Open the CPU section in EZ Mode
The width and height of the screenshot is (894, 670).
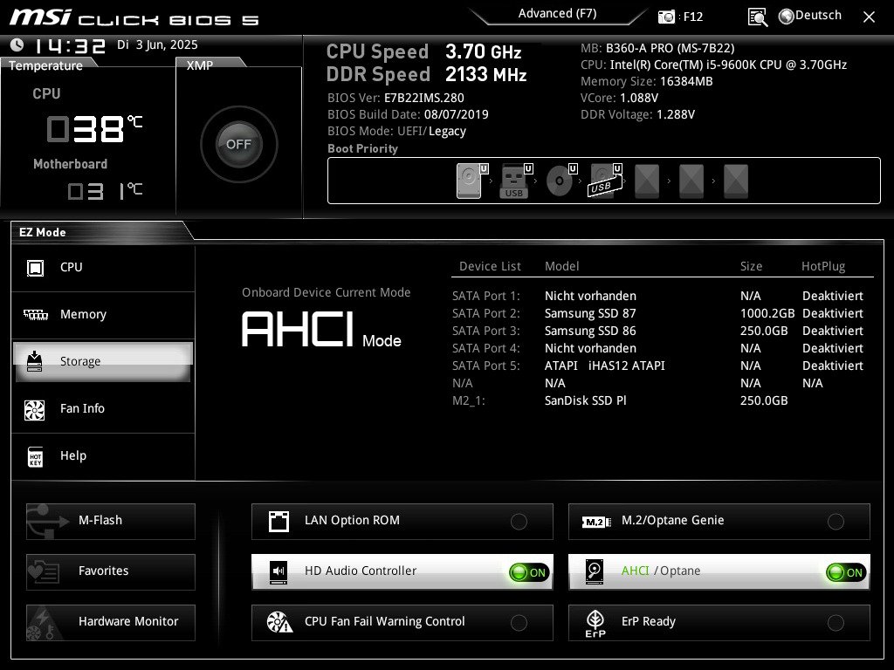103,268
